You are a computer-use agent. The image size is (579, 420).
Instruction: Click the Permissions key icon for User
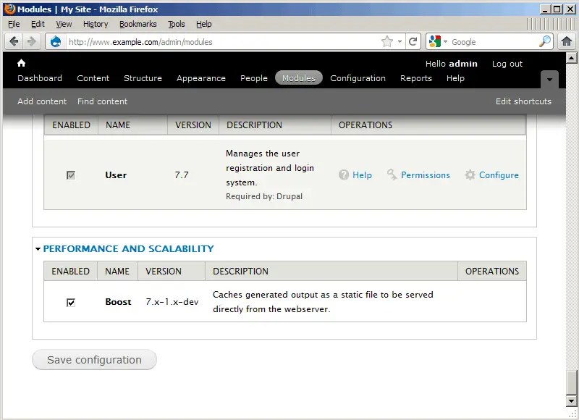pos(392,175)
